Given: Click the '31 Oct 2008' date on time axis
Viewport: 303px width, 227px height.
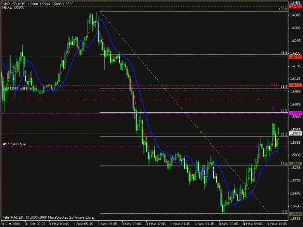Looking at the screenshot, I should [x=11, y=224].
